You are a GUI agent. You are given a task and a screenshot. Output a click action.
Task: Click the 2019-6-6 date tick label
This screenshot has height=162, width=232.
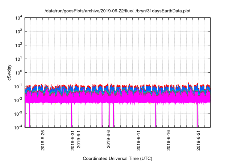click(x=108, y=139)
